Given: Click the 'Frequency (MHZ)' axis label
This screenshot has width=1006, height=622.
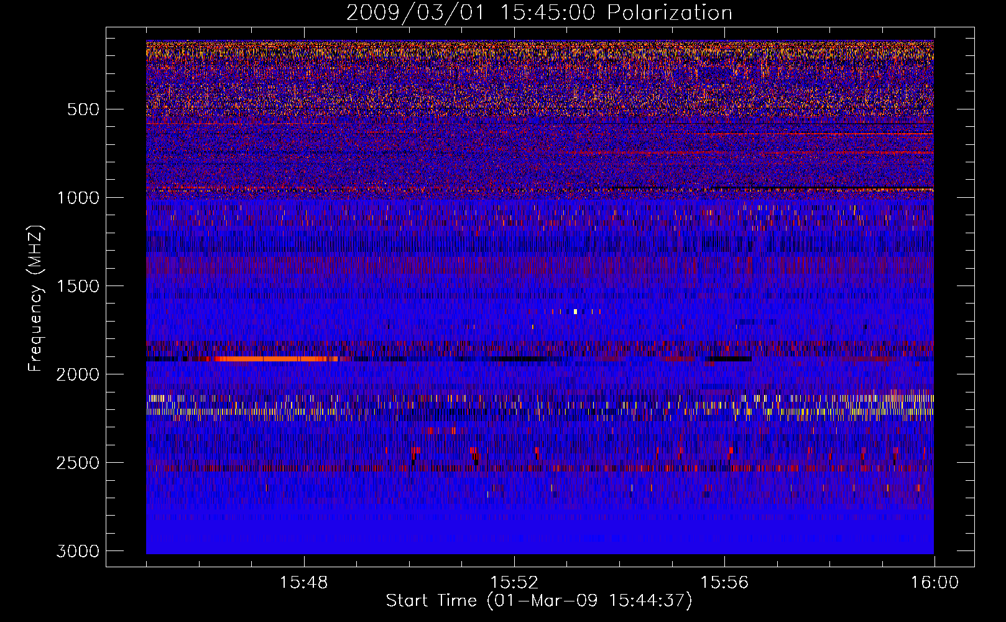Looking at the screenshot, I should click(36, 299).
